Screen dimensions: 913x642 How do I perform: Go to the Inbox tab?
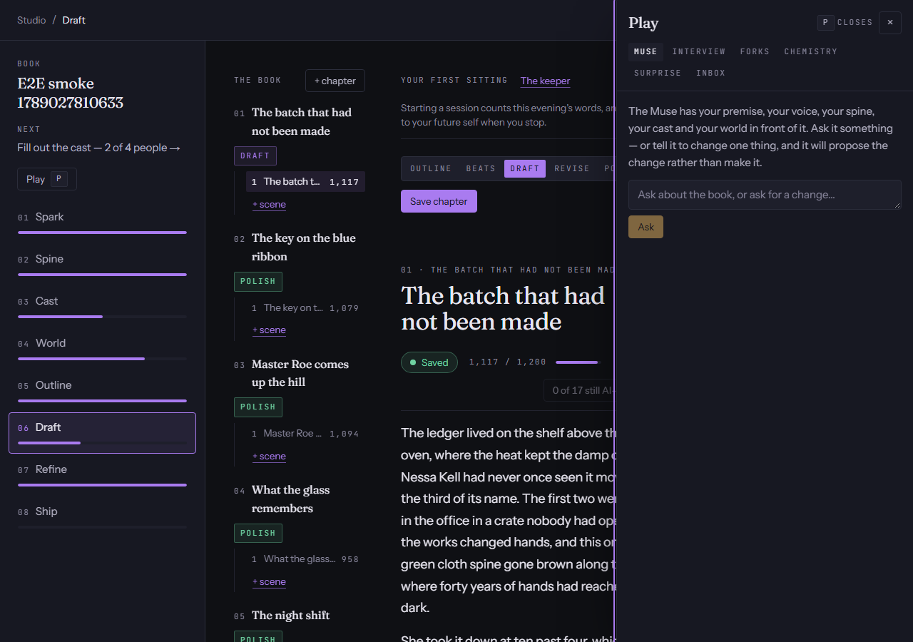pyautogui.click(x=710, y=73)
